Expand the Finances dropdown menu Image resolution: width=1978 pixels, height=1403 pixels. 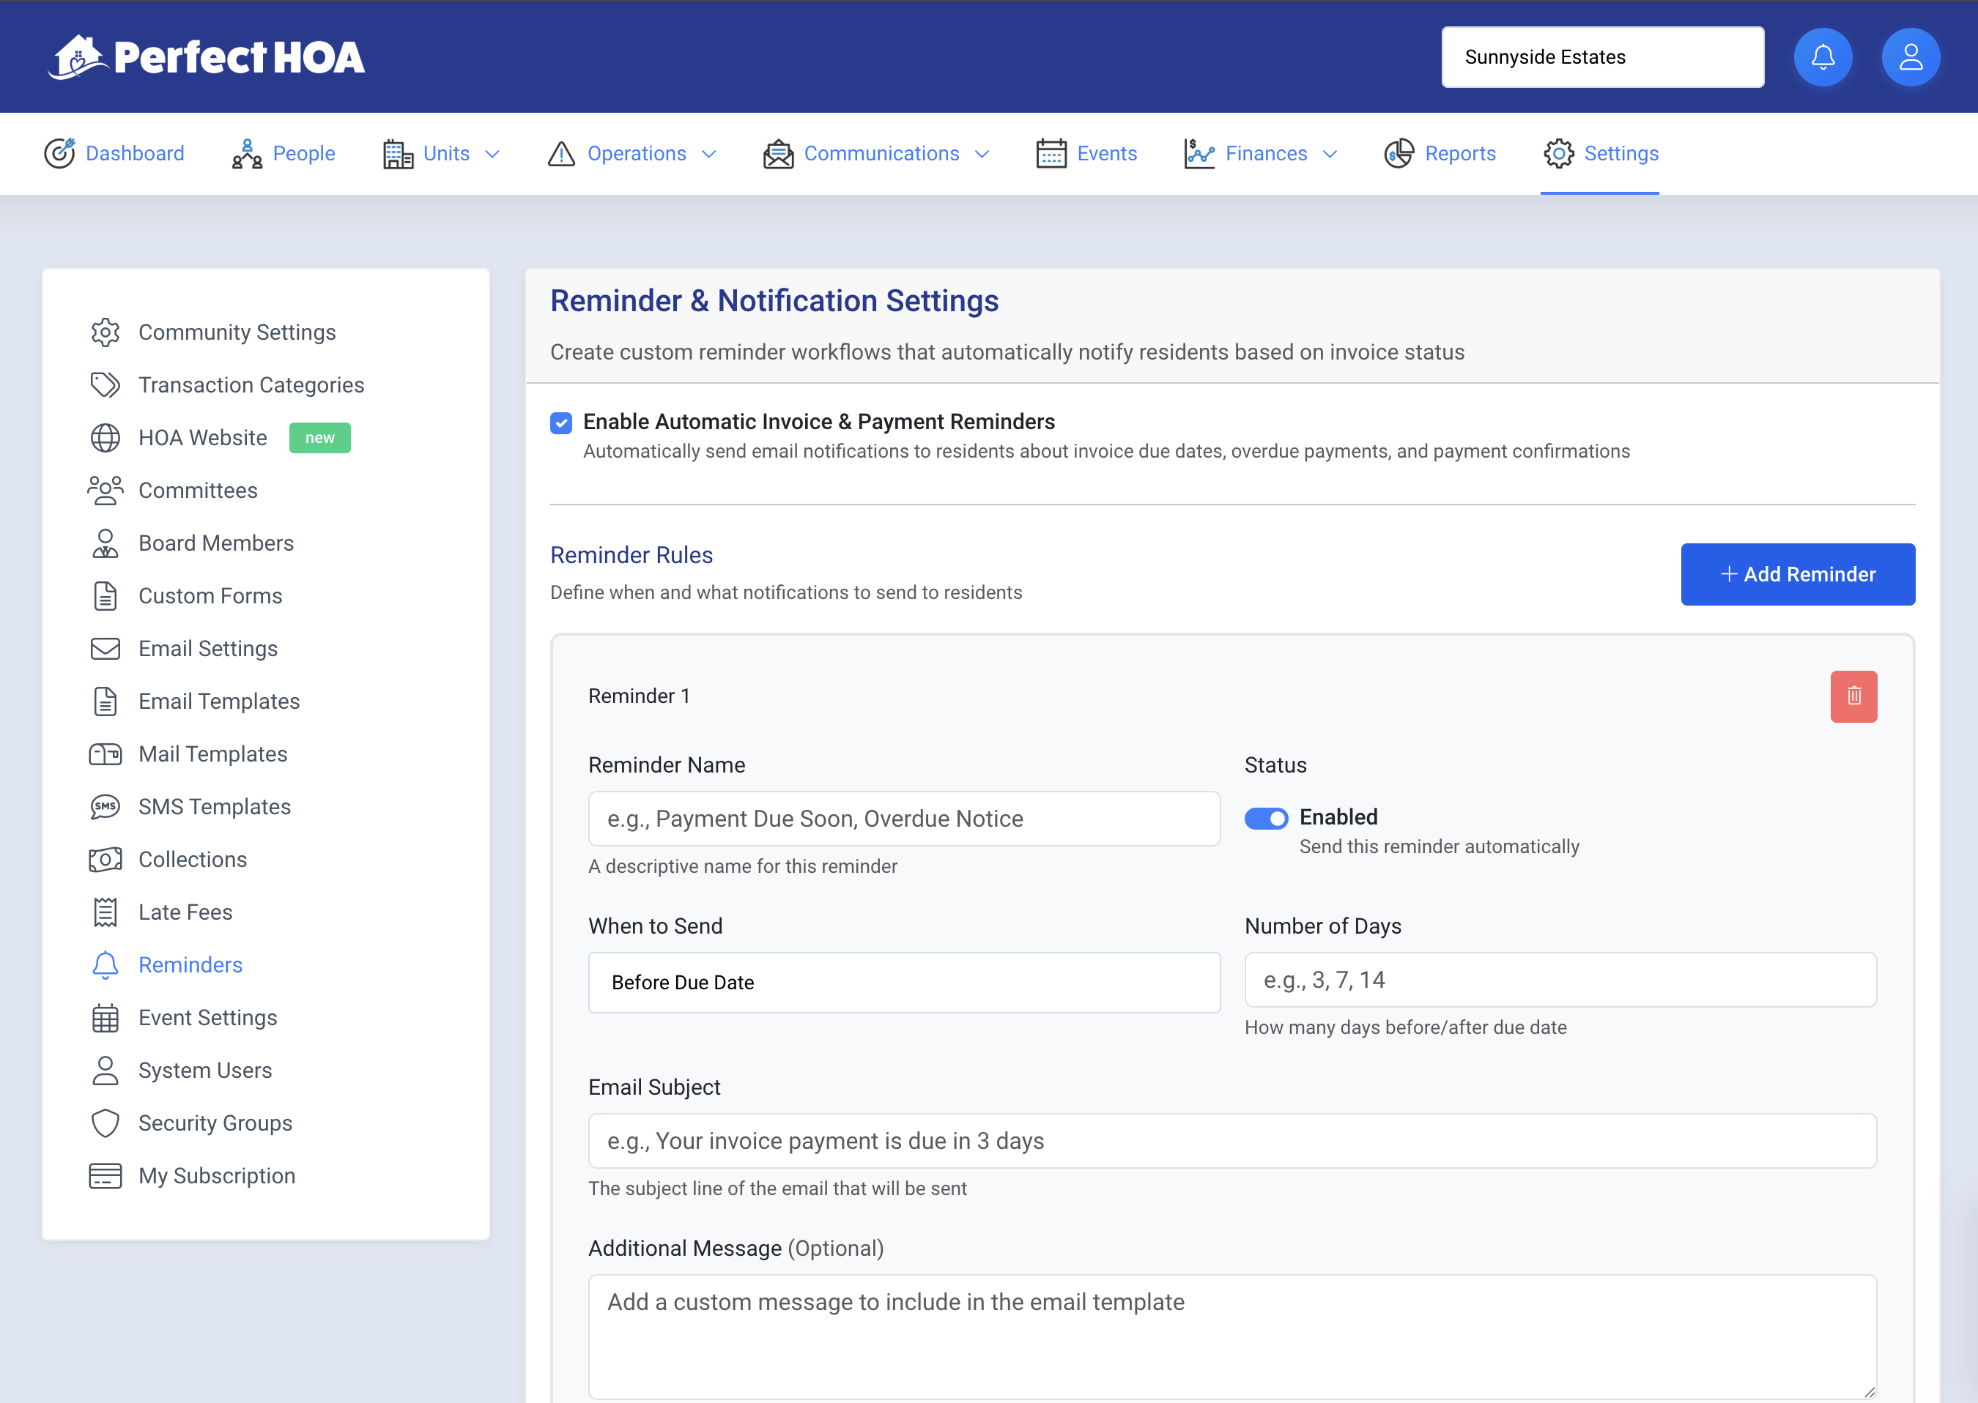[x=1261, y=154]
